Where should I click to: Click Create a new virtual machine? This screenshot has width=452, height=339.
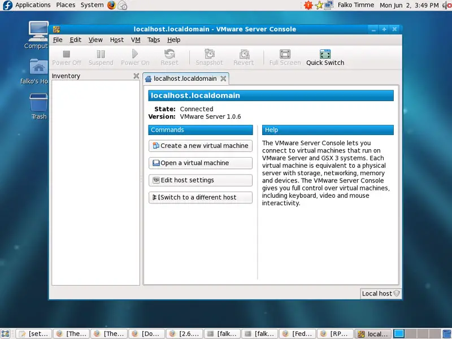[x=201, y=146]
